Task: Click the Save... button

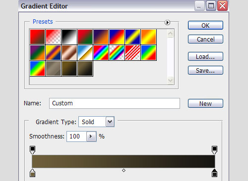Action: click(205, 70)
